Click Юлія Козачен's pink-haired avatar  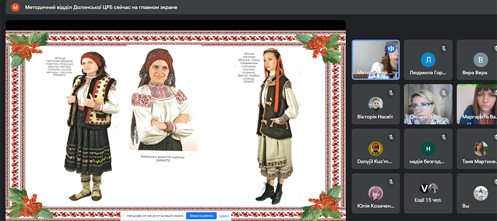[x=376, y=193]
